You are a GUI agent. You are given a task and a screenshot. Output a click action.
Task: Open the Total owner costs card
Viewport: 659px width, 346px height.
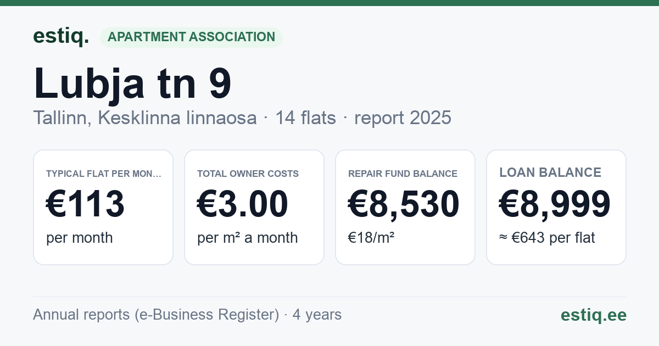point(254,207)
